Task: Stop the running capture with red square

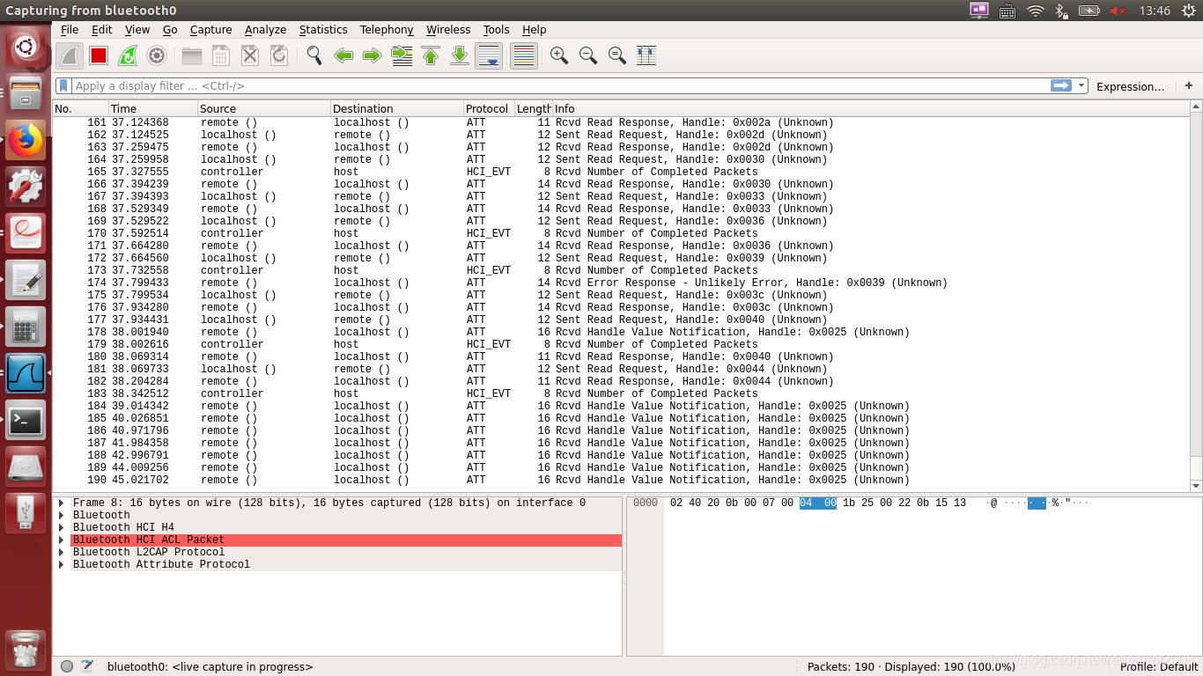Action: pyautogui.click(x=99, y=55)
